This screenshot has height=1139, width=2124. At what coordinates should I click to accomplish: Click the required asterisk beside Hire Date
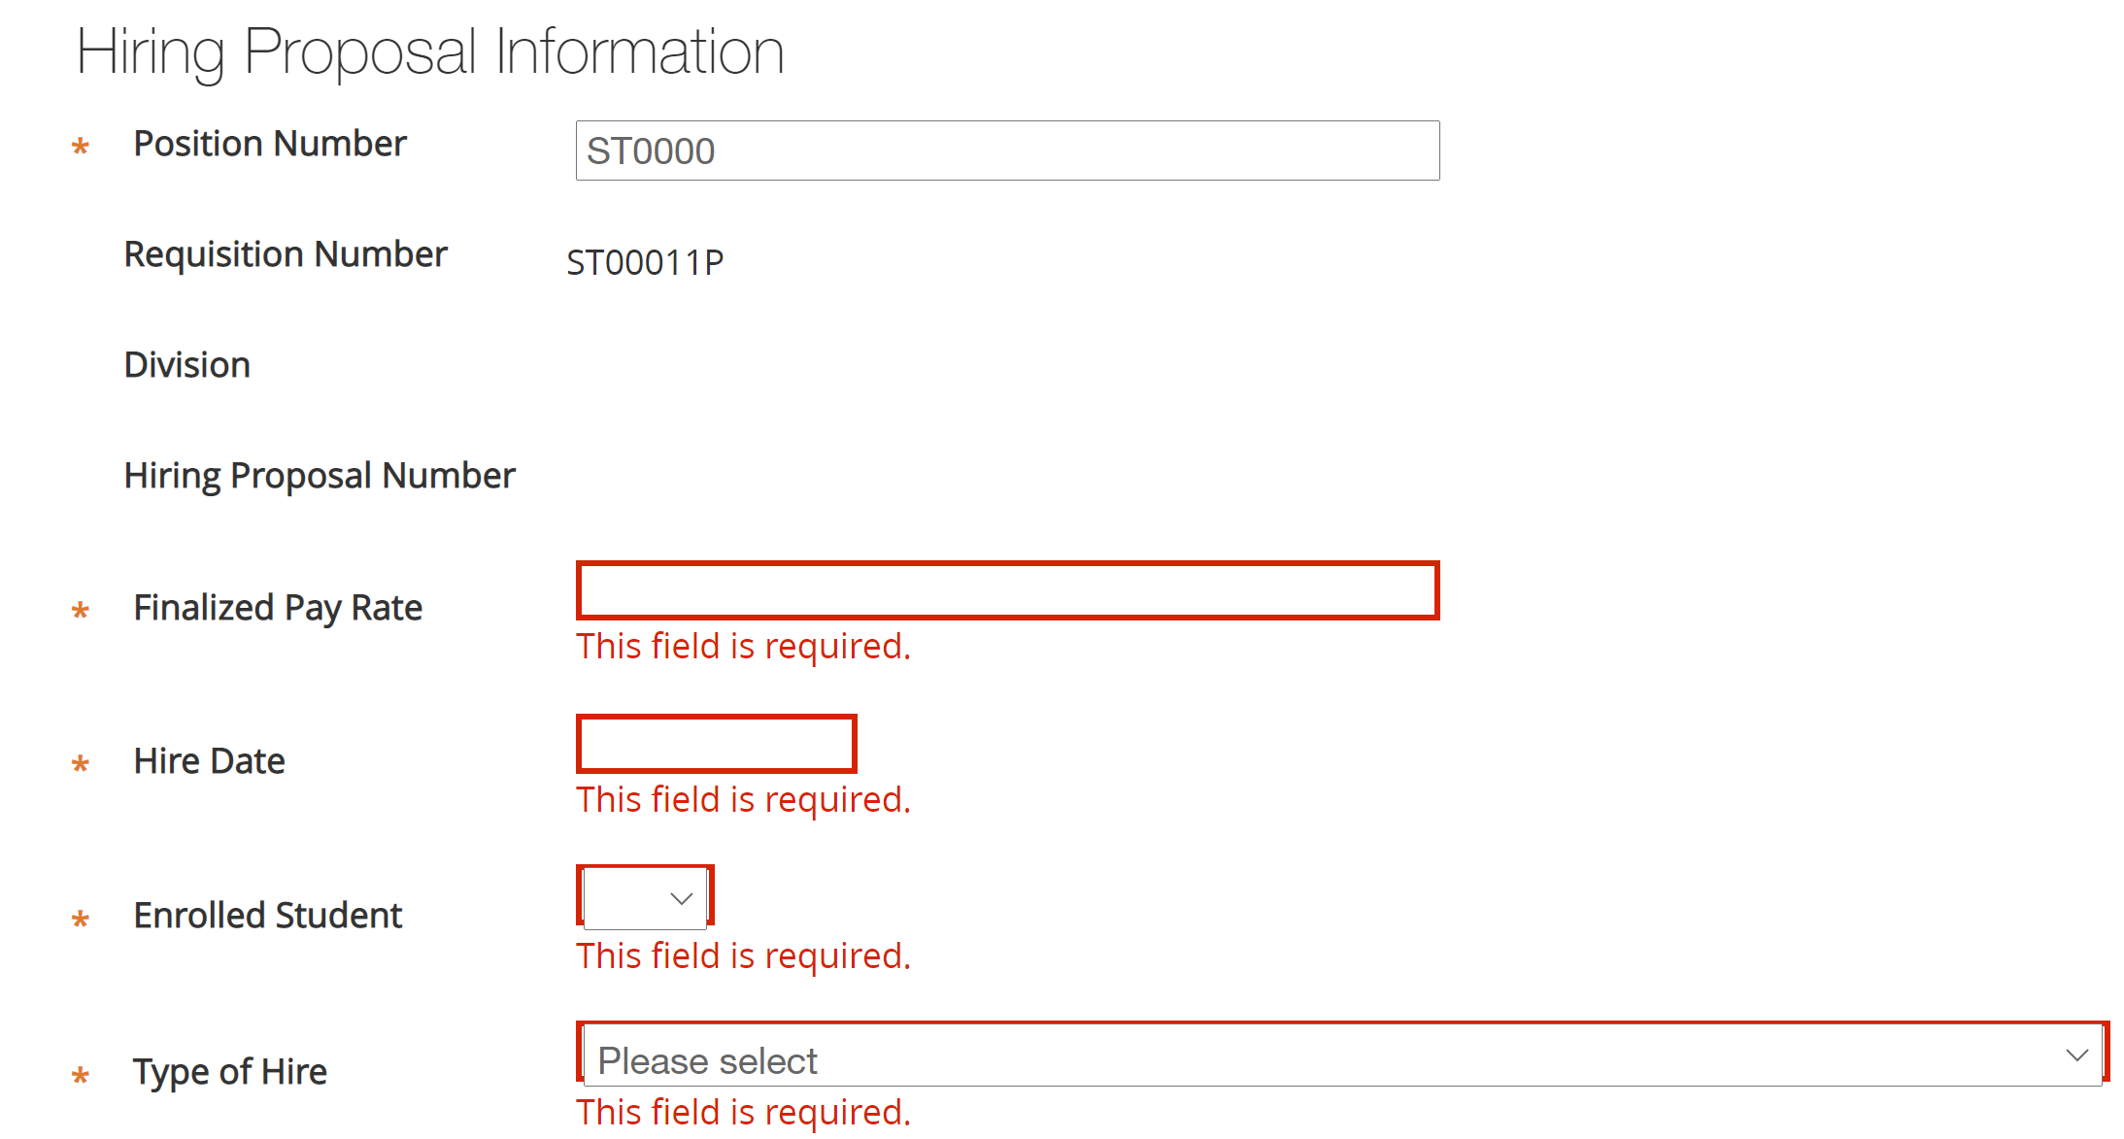click(x=81, y=764)
